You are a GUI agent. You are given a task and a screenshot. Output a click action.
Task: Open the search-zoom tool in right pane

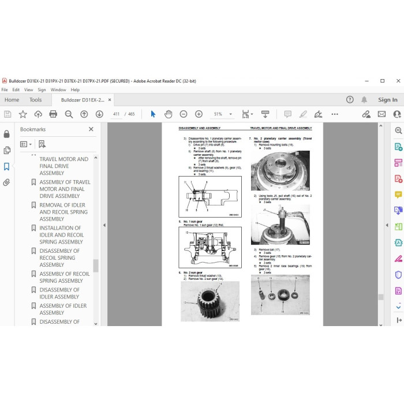[x=398, y=130]
